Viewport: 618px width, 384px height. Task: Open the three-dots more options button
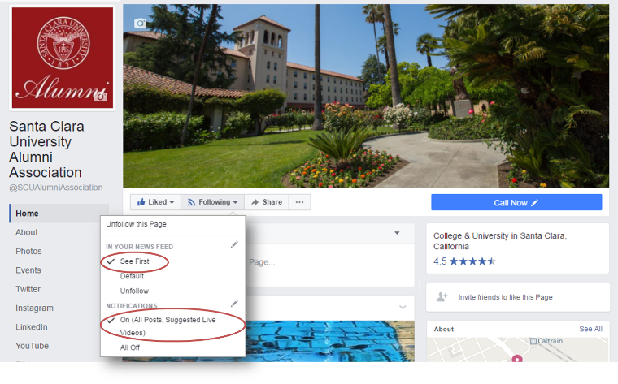(299, 202)
